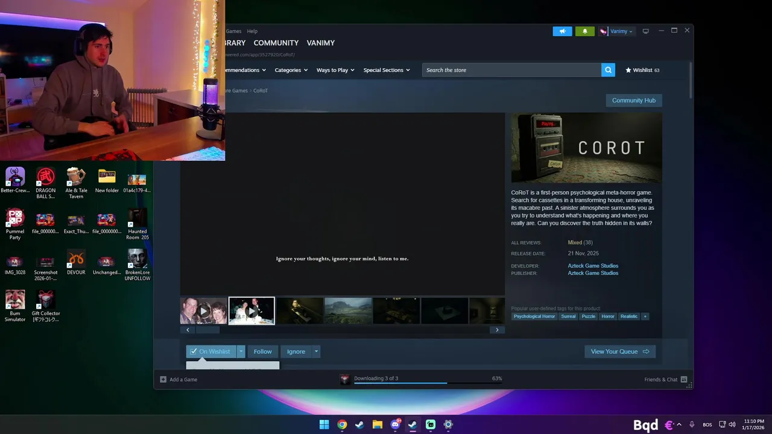Click the Mixed reviews summary
The height and width of the screenshot is (434, 772).
[575, 243]
